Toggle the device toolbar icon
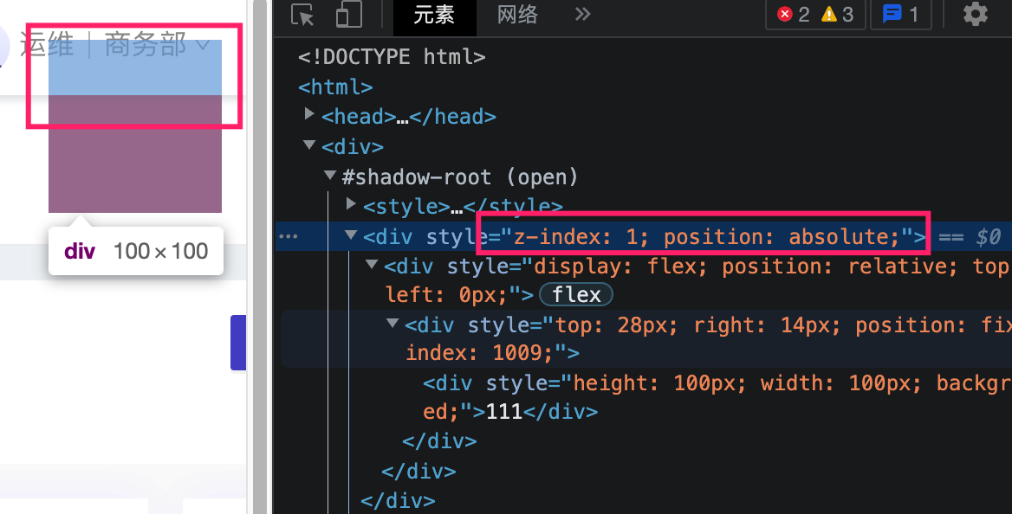1012x514 pixels. point(348,14)
